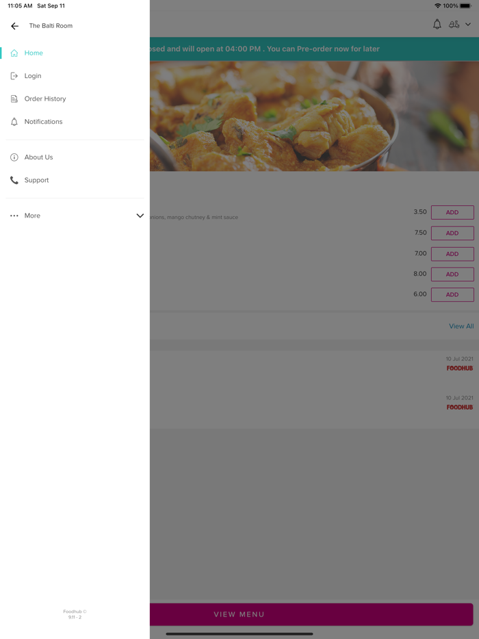
Task: Expand the More section chevron
Action: [140, 216]
